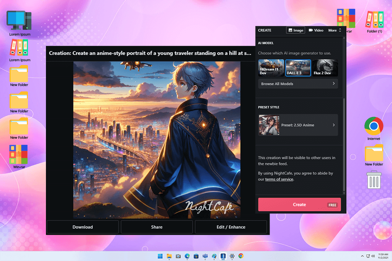
Task: Show hidden tray icons chevron
Action: pos(362,256)
